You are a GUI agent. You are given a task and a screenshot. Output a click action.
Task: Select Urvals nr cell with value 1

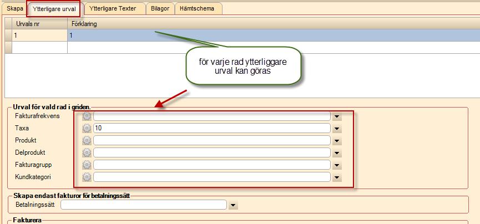(39, 35)
